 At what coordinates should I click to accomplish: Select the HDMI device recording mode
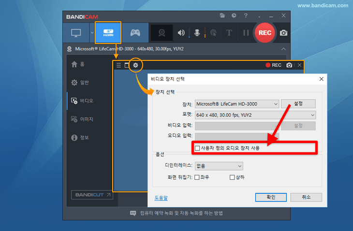pyautogui.click(x=108, y=33)
